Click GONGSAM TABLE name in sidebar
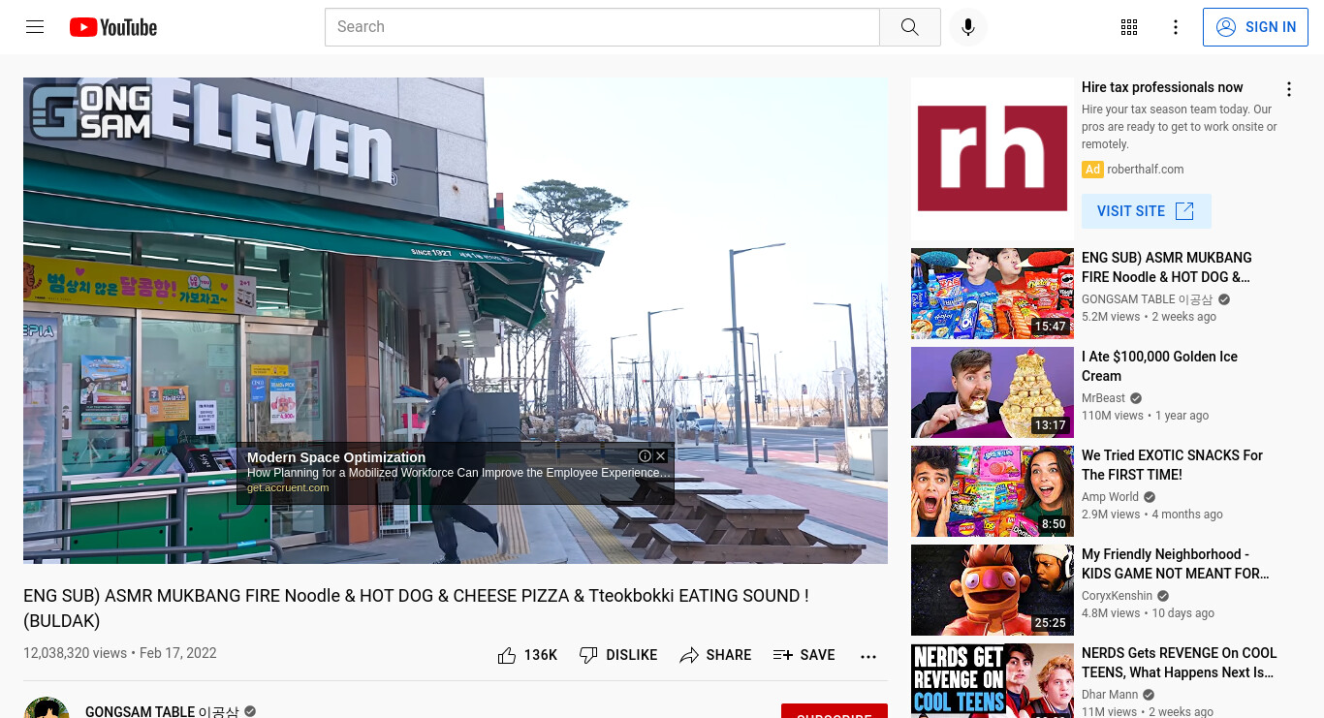This screenshot has width=1324, height=718. [1147, 299]
